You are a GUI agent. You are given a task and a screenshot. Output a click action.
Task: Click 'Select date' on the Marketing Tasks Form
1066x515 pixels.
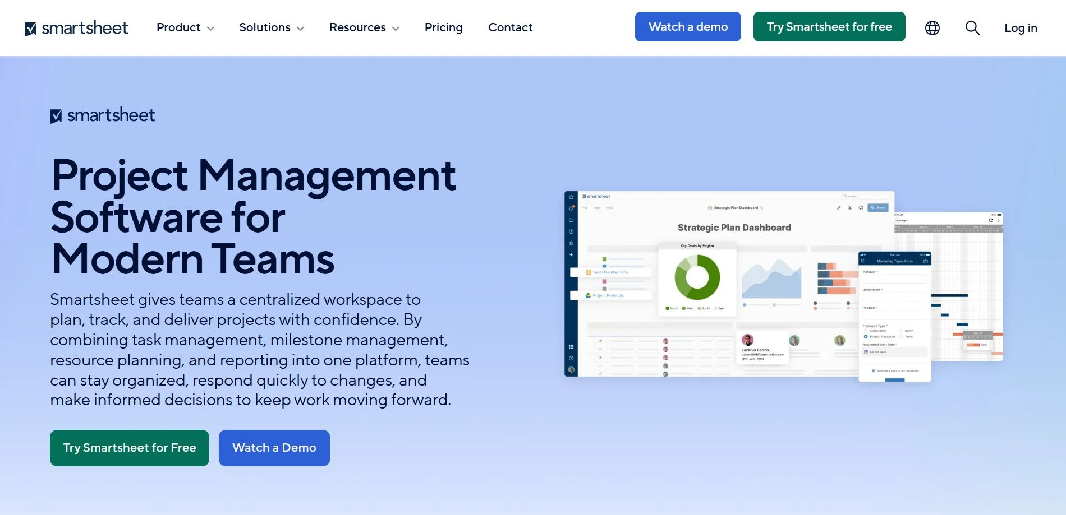pyautogui.click(x=875, y=352)
